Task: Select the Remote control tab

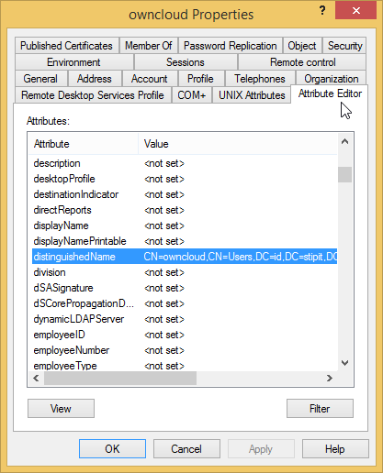Action: (x=302, y=62)
